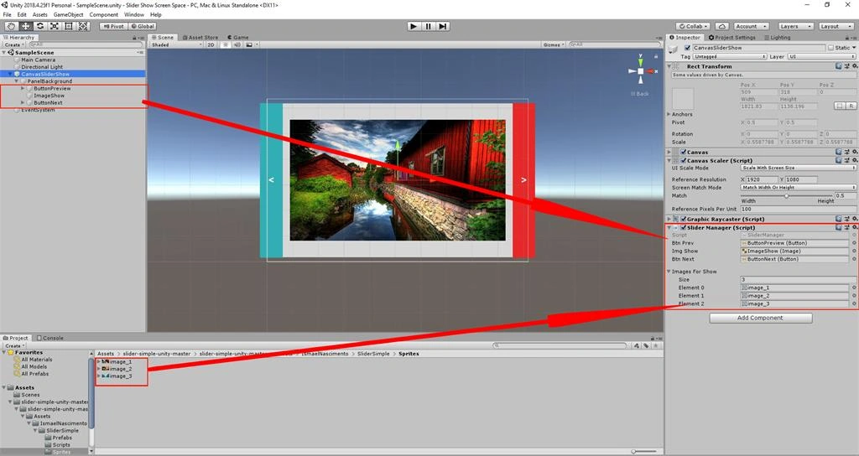Screen dimensions: 859x456
Task: Click the Rect Transform blueprint mode button
Action: (839, 106)
